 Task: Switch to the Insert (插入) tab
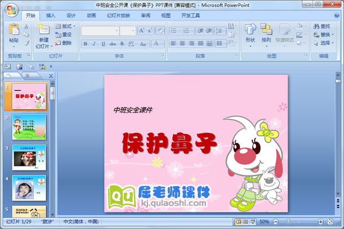50,15
